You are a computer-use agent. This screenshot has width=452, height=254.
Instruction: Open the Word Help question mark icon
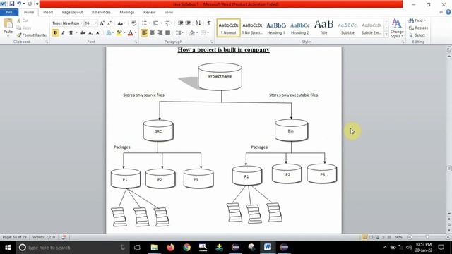[448, 12]
